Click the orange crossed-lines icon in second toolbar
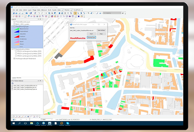Image resolution: width=194 pixels, height=132 pixels. [22, 16]
